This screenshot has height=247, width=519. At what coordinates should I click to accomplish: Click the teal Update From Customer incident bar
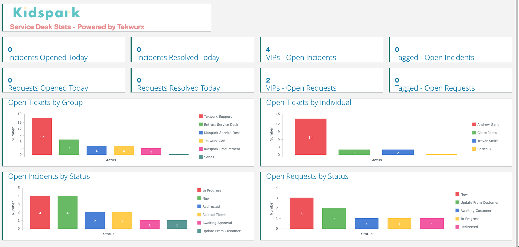(177, 224)
